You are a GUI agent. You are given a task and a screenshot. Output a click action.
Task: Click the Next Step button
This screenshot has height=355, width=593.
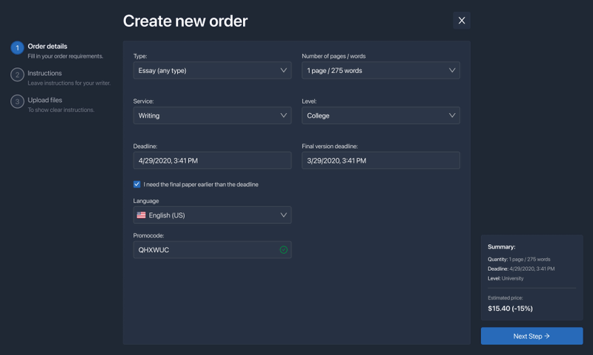[x=531, y=336]
